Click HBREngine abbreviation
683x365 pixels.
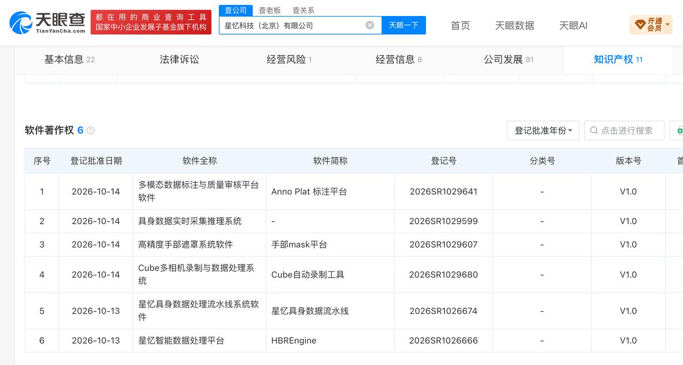[294, 340]
